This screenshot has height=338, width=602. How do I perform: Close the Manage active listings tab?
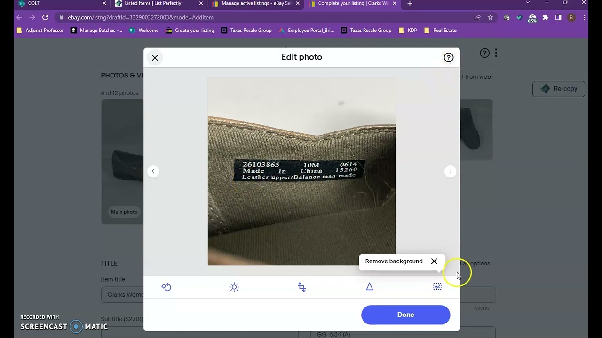coord(298,3)
